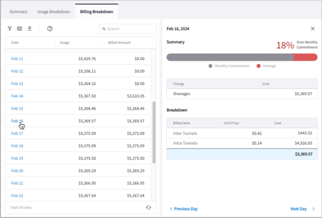Screen dimensions: 322x218
Task: Click the $4,926.05 cost value
Action: 304,143
